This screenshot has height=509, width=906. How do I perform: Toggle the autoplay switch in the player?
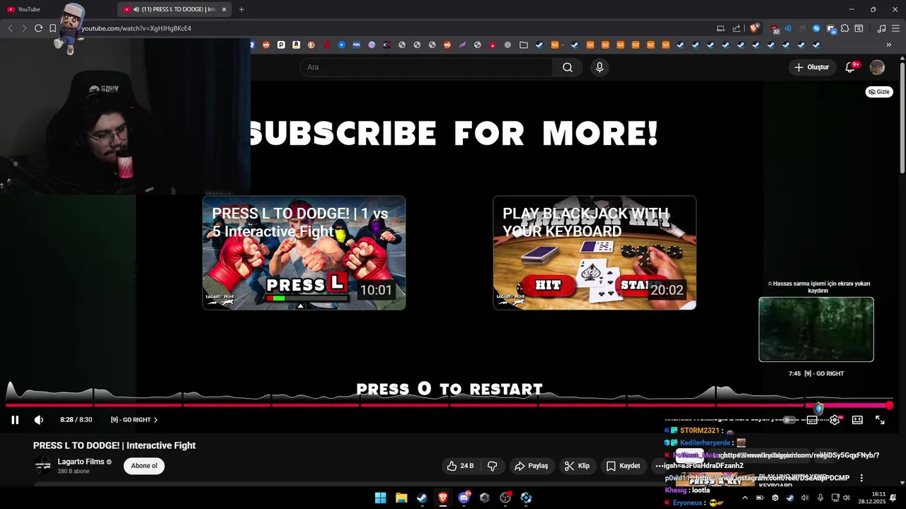788,420
